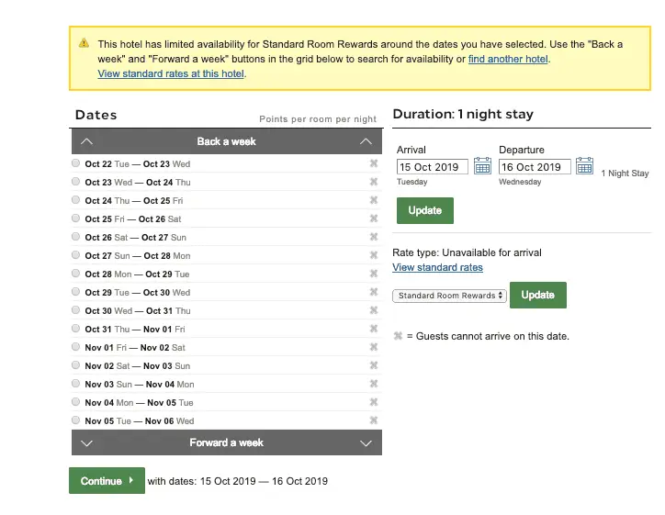The width and height of the screenshot is (665, 515).
Task: Open 'View standard rates at this hotel' link
Action: click(x=171, y=73)
